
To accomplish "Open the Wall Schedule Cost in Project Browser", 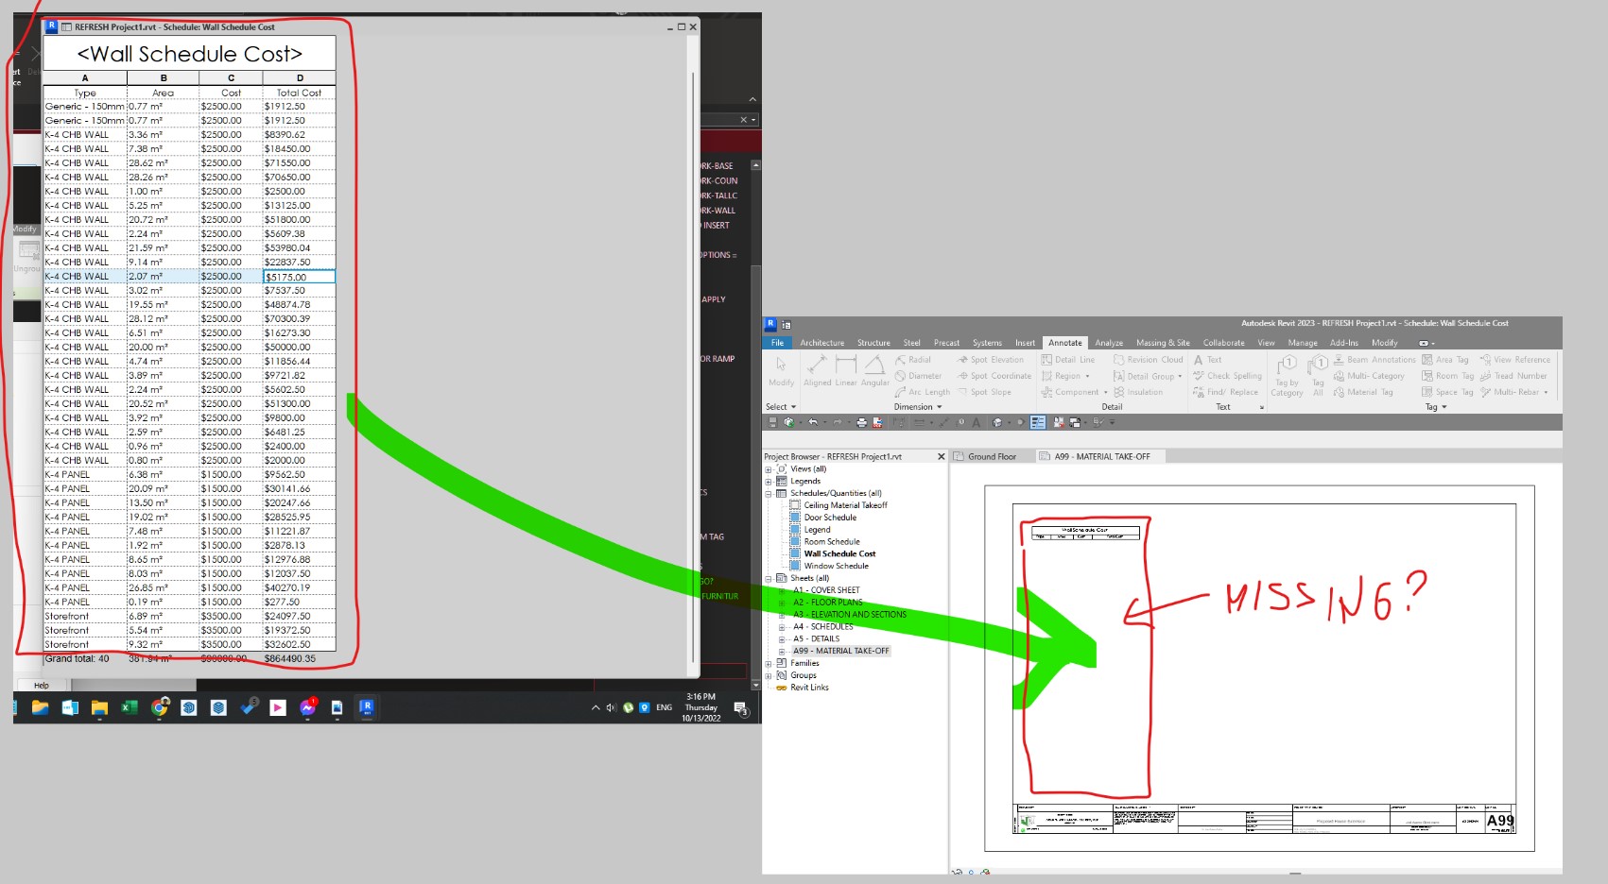I will (839, 553).
